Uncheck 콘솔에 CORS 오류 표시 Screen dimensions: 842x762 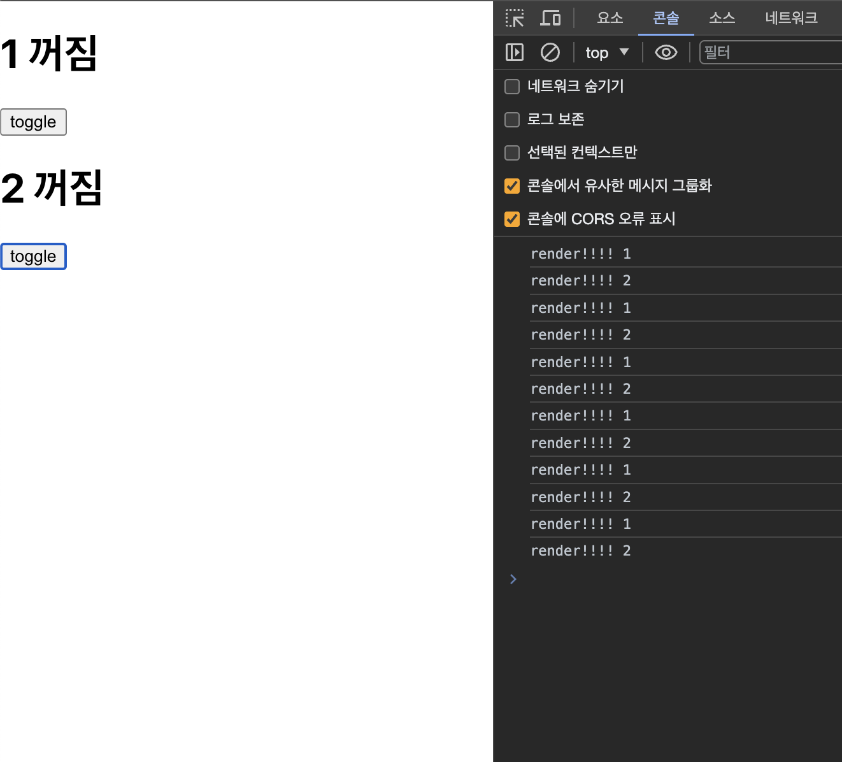pyautogui.click(x=512, y=219)
